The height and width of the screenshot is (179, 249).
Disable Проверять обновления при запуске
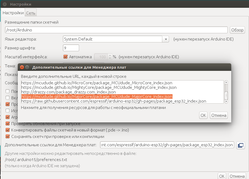[8, 124]
